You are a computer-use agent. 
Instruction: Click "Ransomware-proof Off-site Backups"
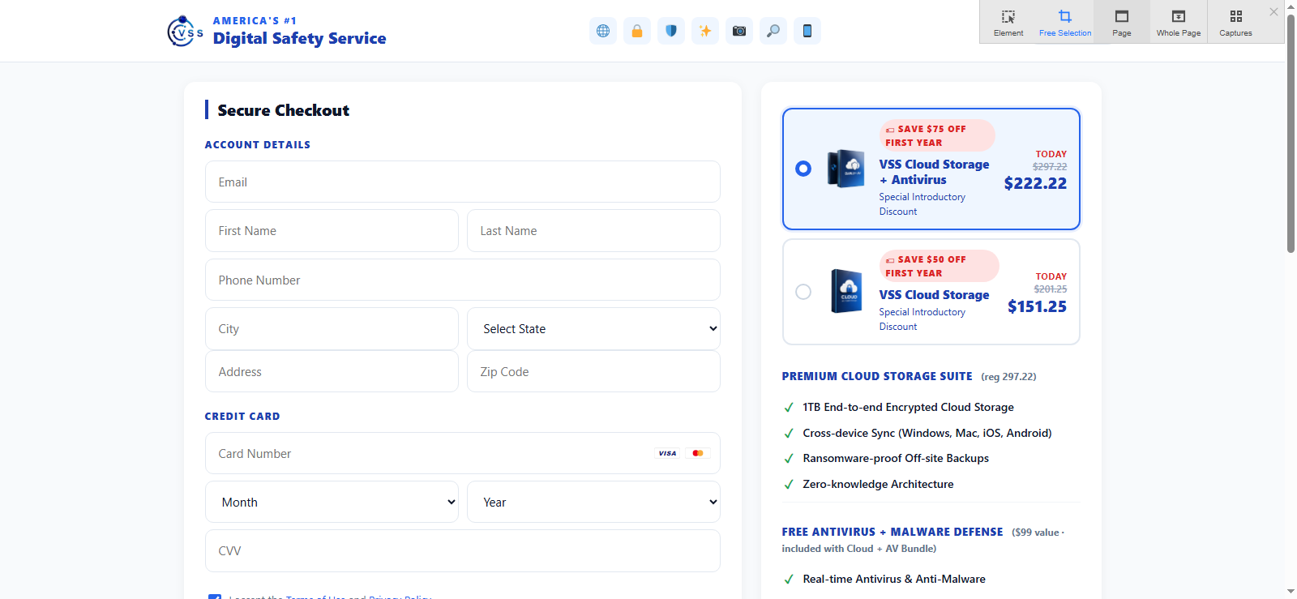click(896, 458)
